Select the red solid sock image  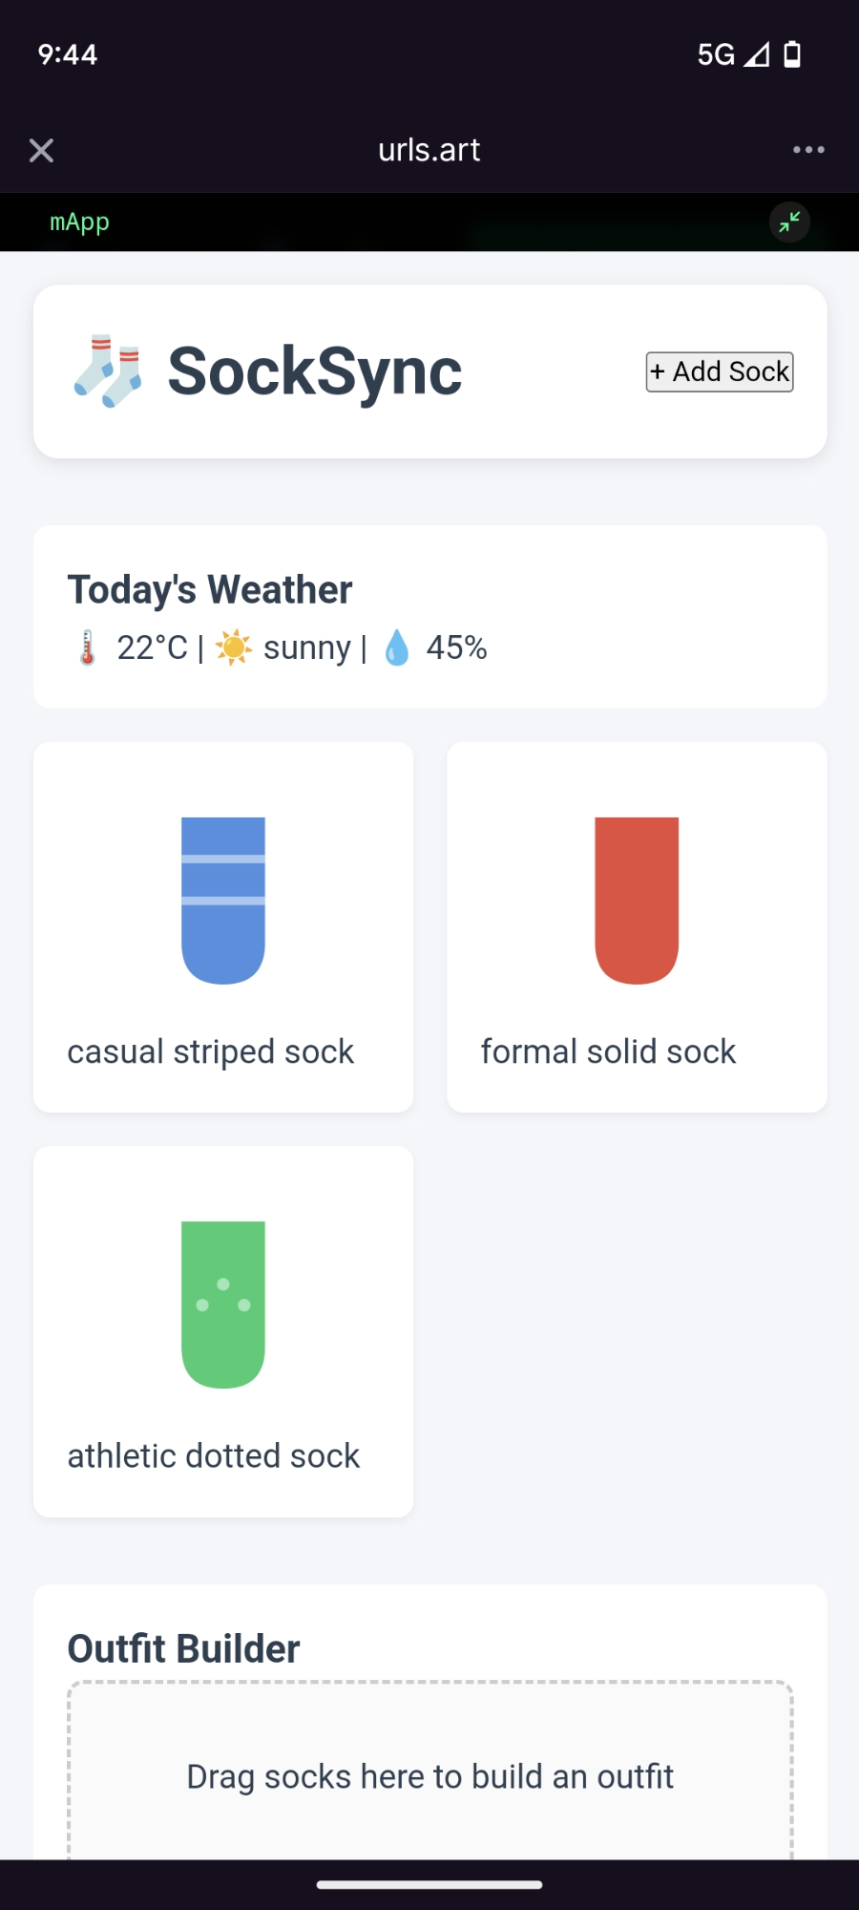637,900
